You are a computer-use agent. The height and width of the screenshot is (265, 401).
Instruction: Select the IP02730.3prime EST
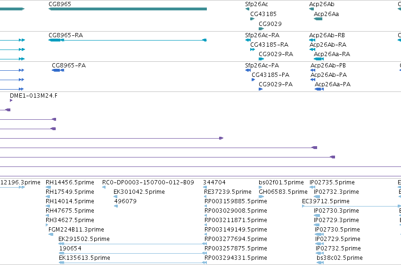point(317,215)
